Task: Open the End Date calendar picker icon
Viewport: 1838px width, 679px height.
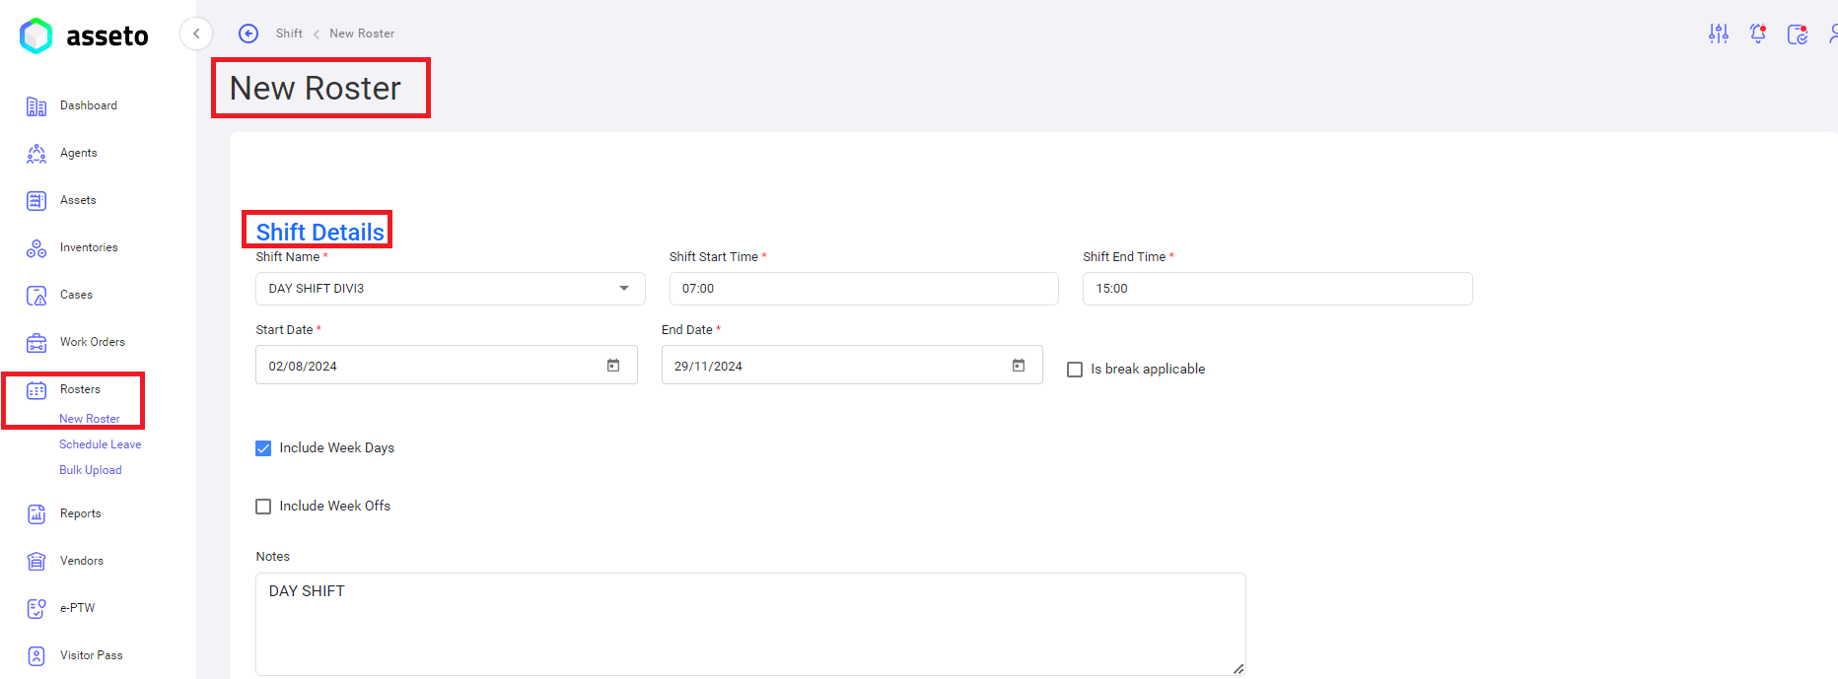Action: (1019, 366)
